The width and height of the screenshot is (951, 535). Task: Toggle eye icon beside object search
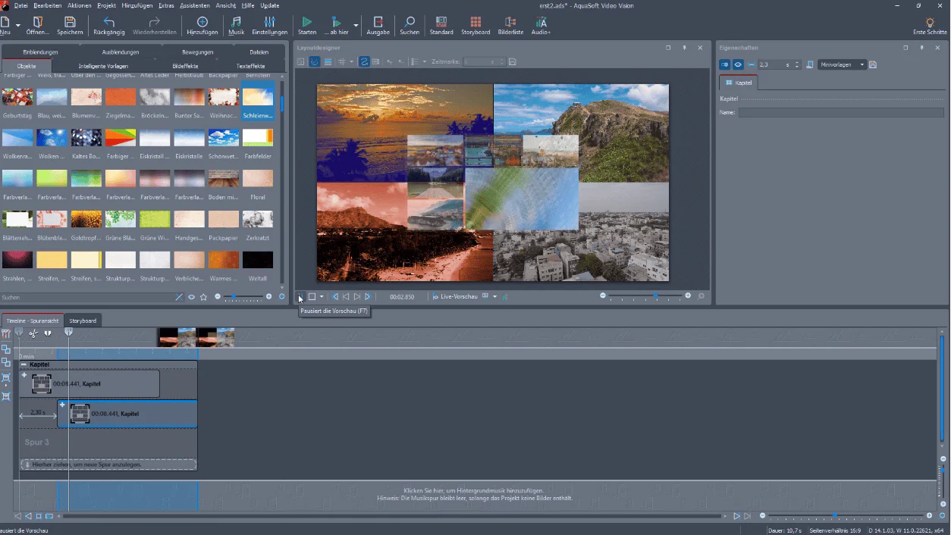192,297
